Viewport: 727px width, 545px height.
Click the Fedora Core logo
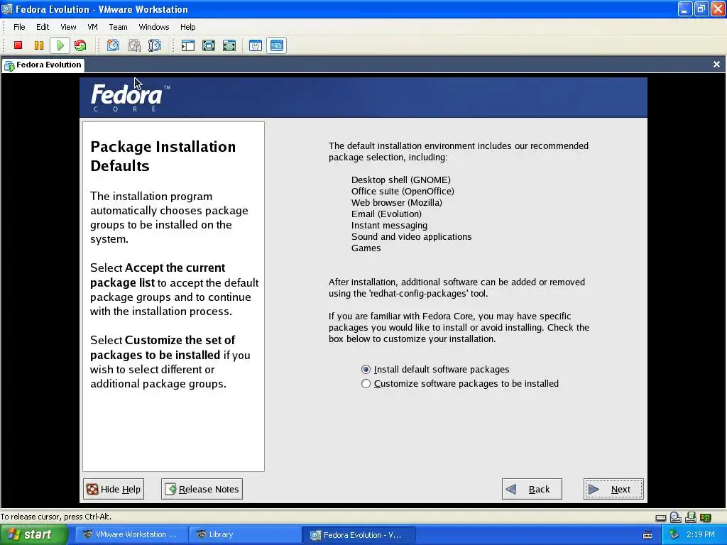(x=131, y=97)
